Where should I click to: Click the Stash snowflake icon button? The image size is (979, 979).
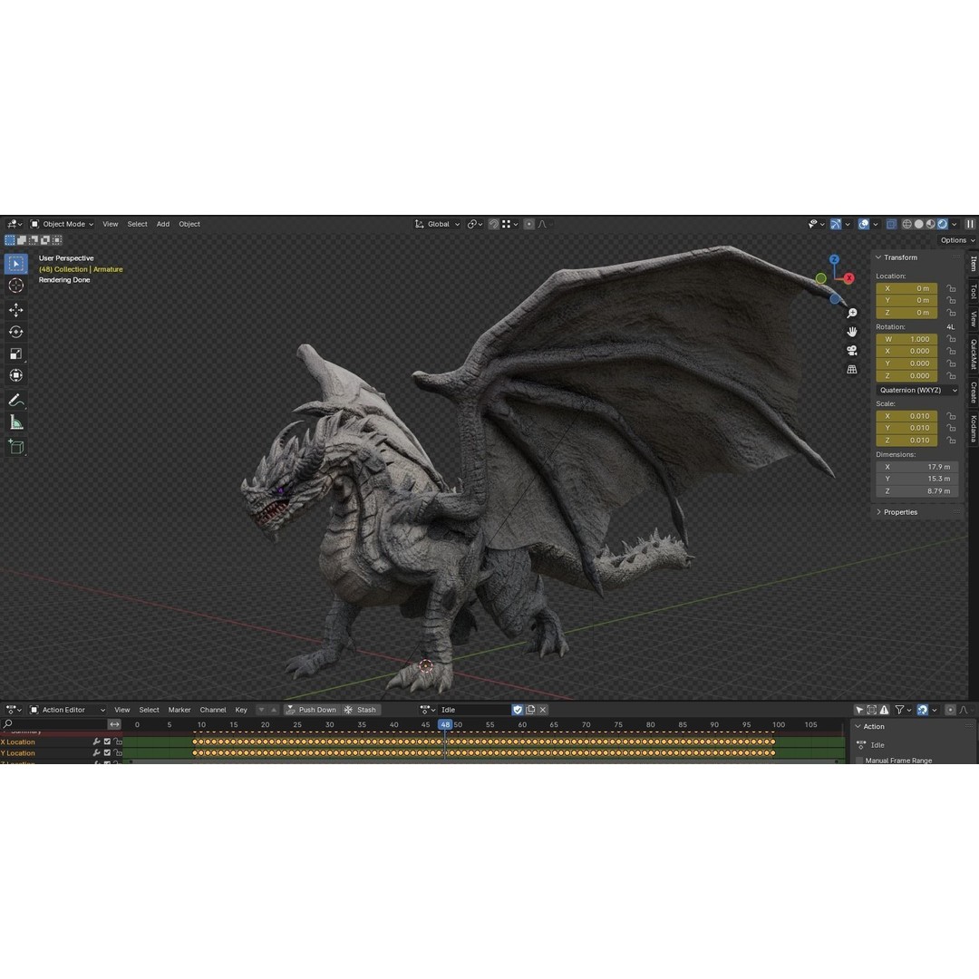pyautogui.click(x=361, y=710)
